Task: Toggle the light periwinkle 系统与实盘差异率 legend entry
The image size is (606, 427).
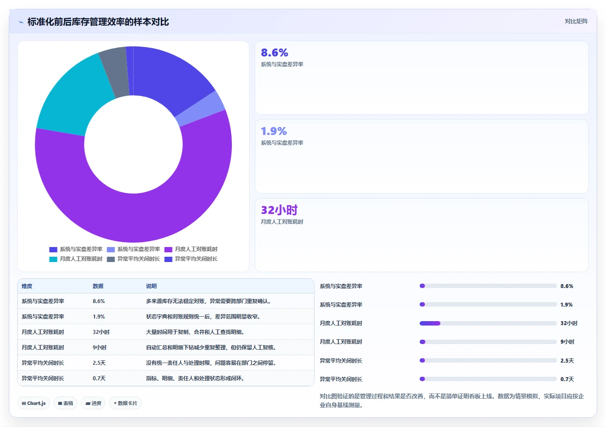Action: coord(133,249)
